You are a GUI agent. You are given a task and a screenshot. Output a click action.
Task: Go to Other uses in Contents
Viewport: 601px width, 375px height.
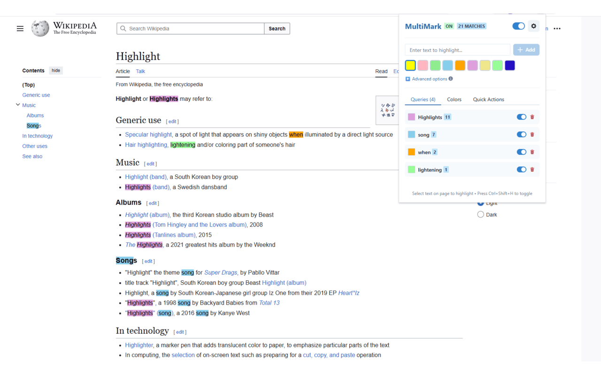(x=35, y=146)
